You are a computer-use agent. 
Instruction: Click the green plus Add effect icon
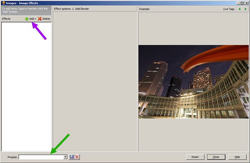point(26,19)
